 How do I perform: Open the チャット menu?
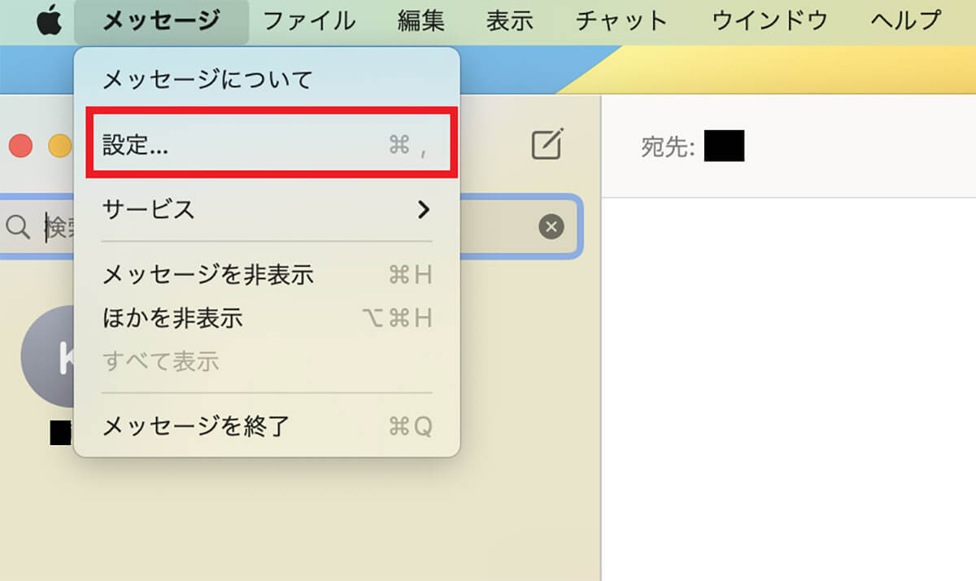click(x=621, y=21)
